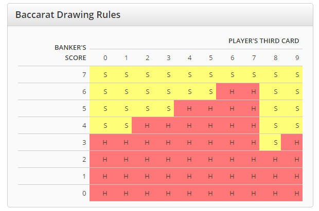
Task: Click the row label for banker's score 7
Action: (84, 75)
